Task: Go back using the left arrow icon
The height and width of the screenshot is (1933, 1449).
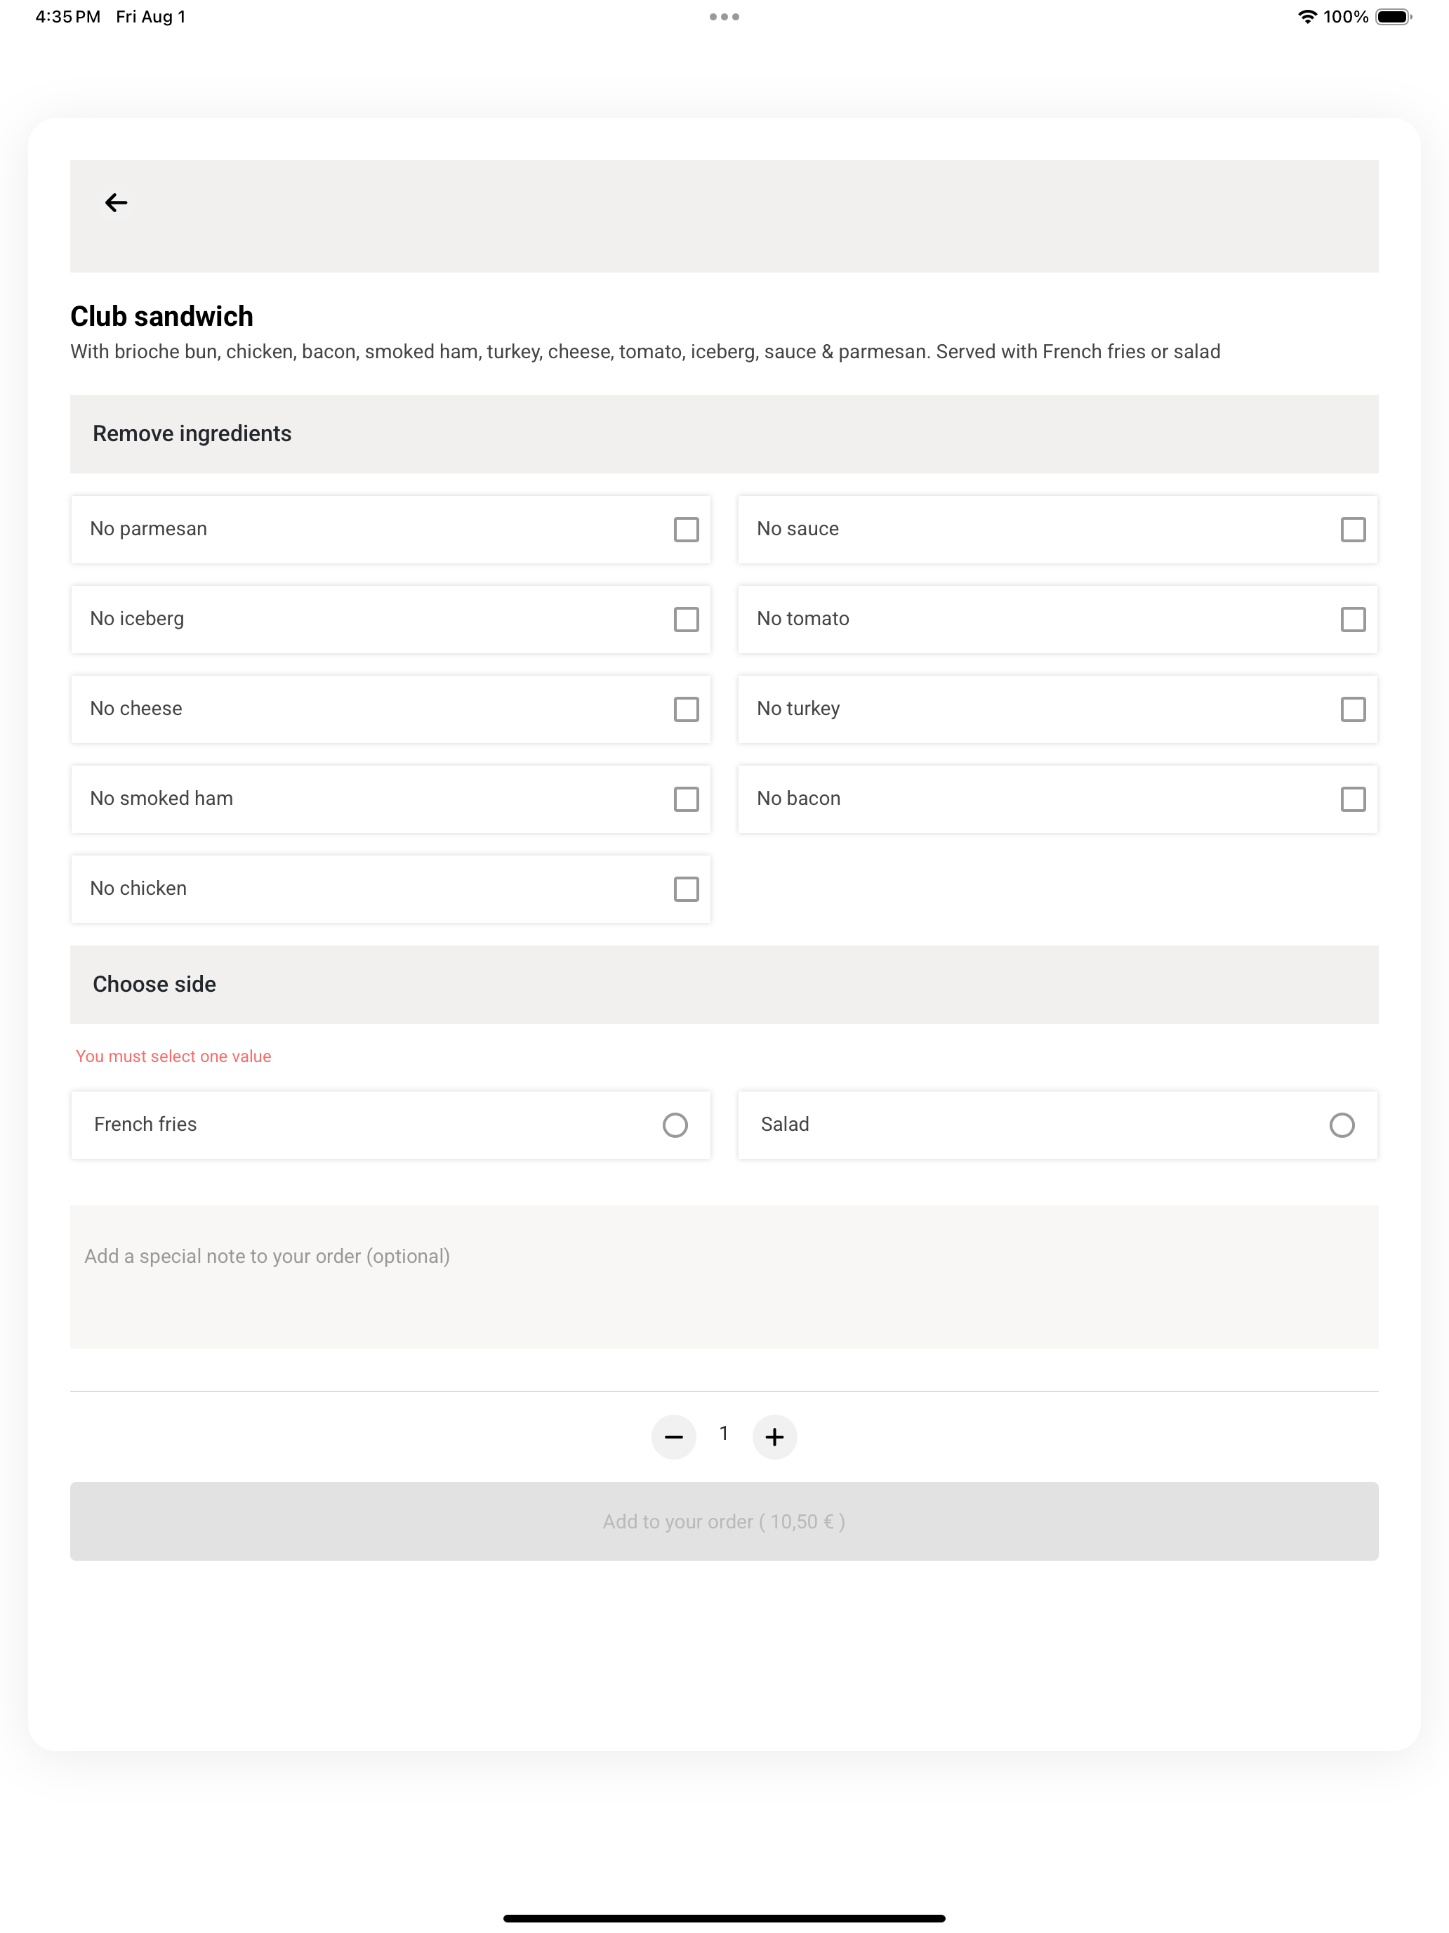Action: (x=116, y=203)
